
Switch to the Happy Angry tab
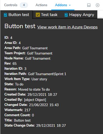click(x=79, y=15)
